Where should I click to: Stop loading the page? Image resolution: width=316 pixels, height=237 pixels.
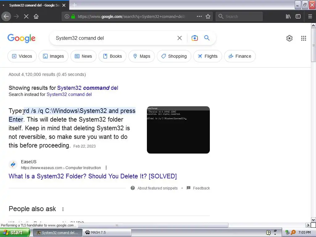(26, 17)
